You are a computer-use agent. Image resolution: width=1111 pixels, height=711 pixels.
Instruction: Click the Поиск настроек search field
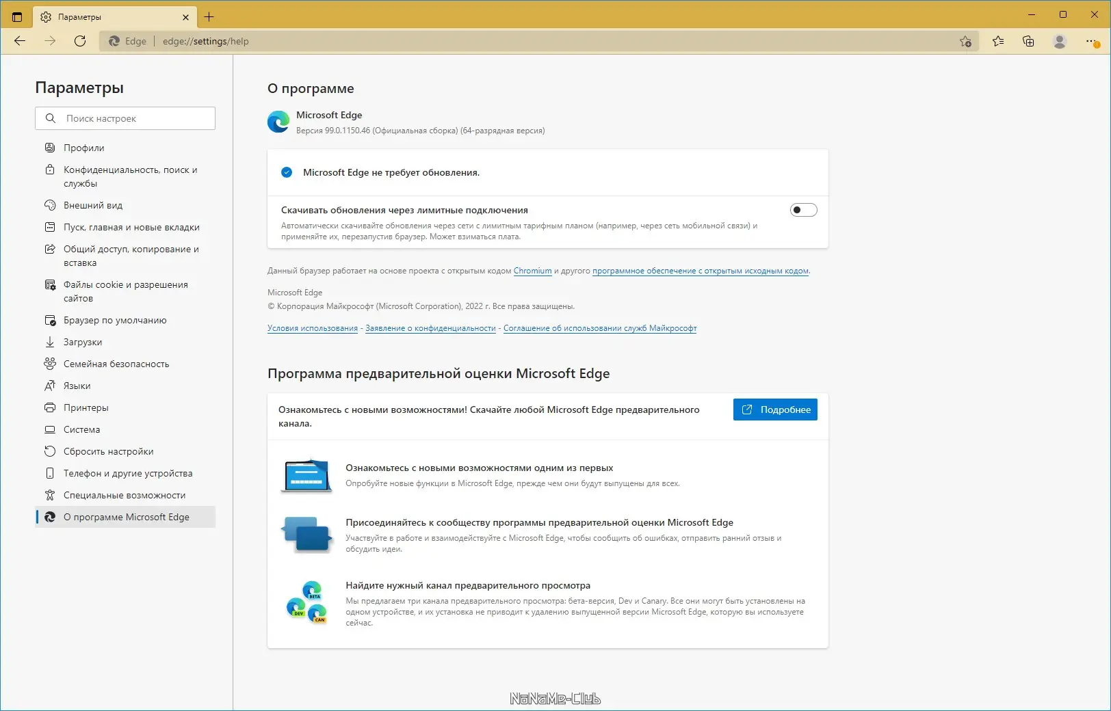coord(125,118)
